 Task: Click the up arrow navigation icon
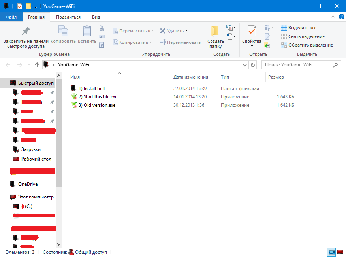pyautogui.click(x=37, y=65)
